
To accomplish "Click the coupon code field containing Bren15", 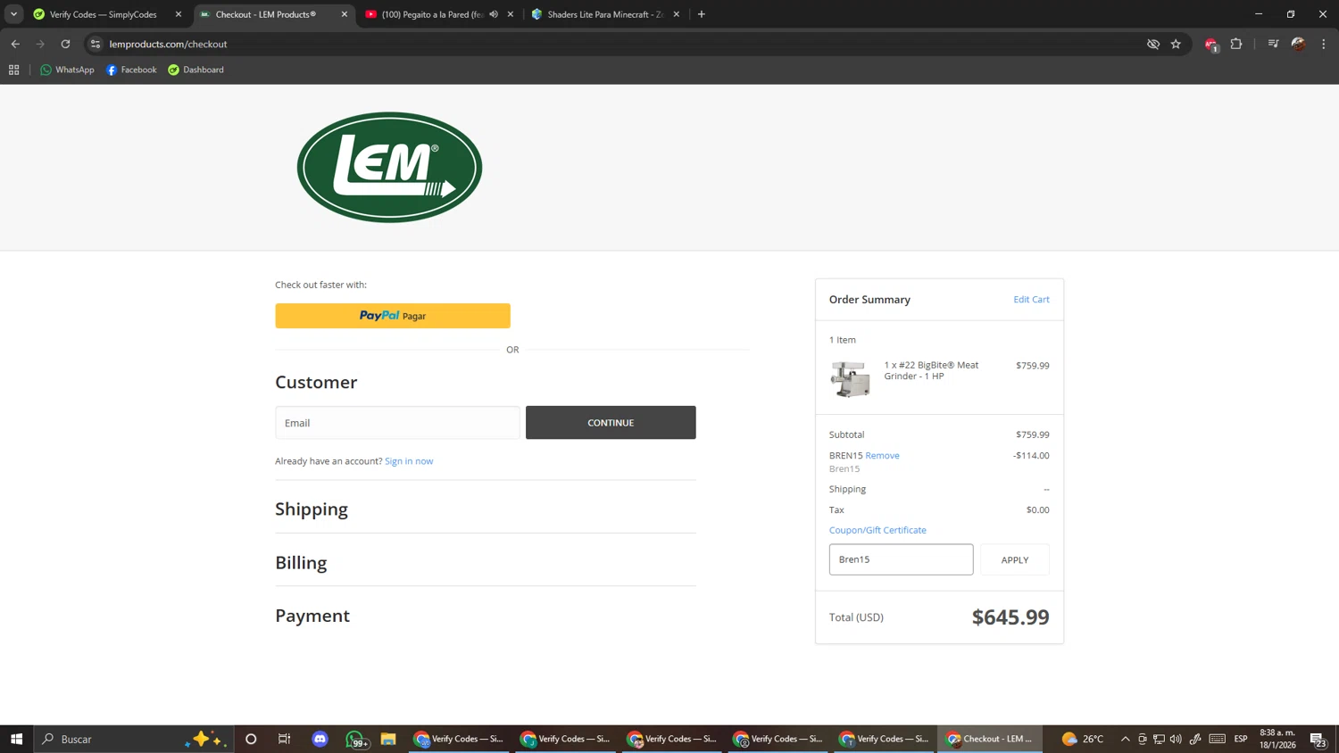I will point(901,559).
